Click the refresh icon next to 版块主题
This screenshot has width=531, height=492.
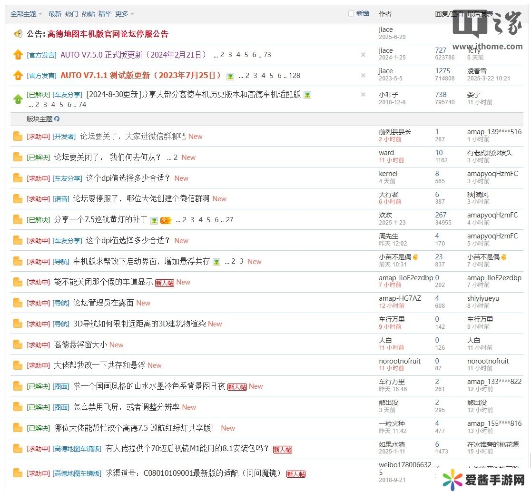click(57, 119)
